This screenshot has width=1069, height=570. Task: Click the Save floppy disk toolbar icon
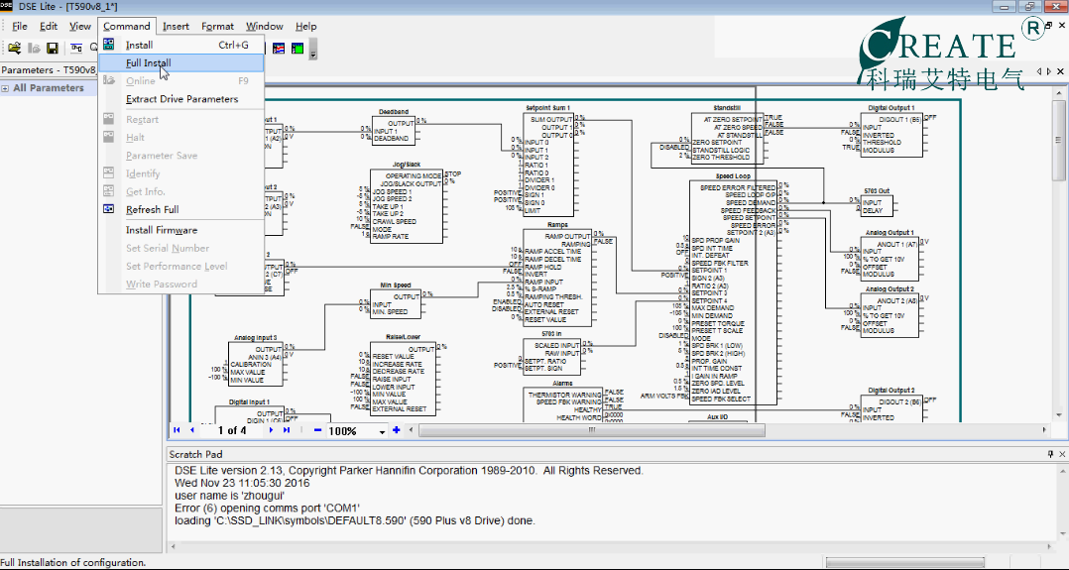pyautogui.click(x=52, y=48)
